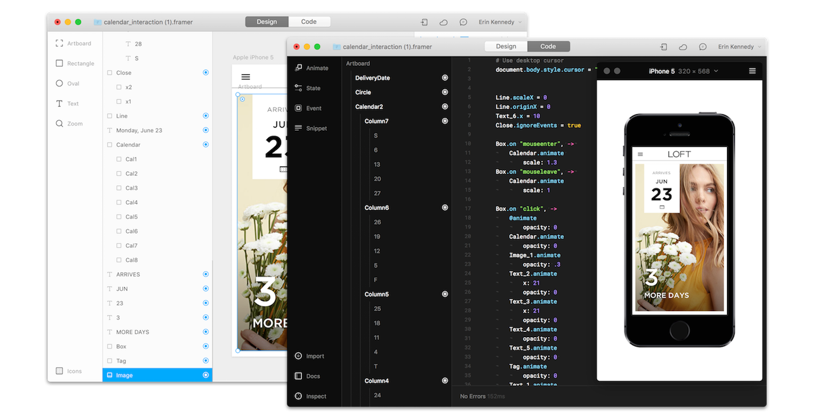Click the Snippet icon
Screen dimensions: 813x419
pos(311,128)
